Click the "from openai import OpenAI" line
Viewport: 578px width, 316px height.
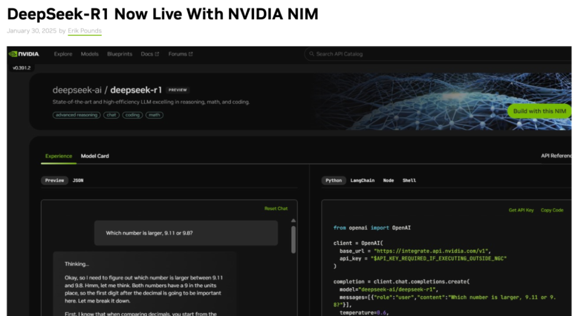[372, 228]
